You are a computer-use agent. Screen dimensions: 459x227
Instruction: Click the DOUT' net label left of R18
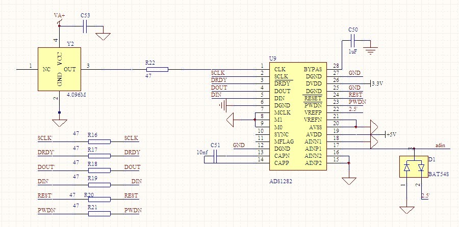[x=46, y=167]
